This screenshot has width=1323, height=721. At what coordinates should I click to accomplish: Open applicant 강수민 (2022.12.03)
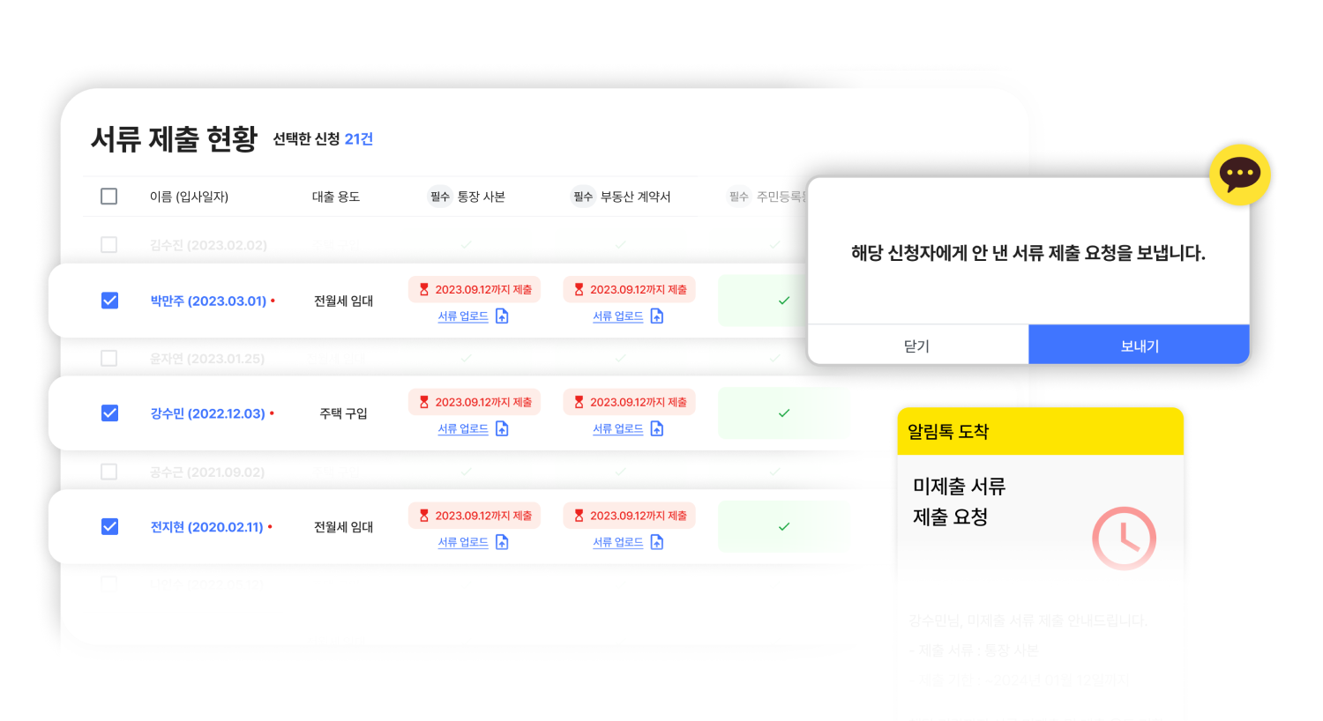207,413
